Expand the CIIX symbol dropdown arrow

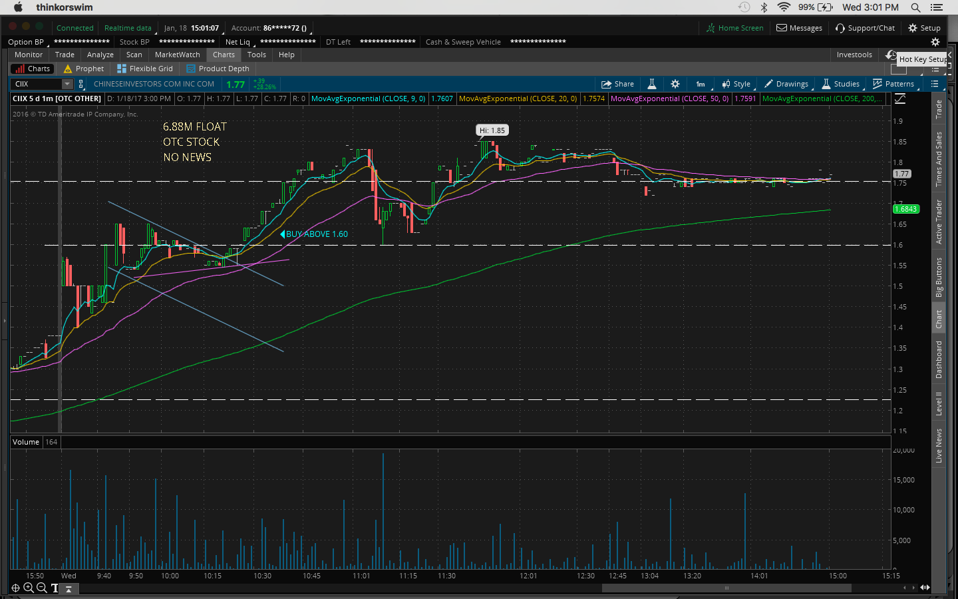[67, 84]
